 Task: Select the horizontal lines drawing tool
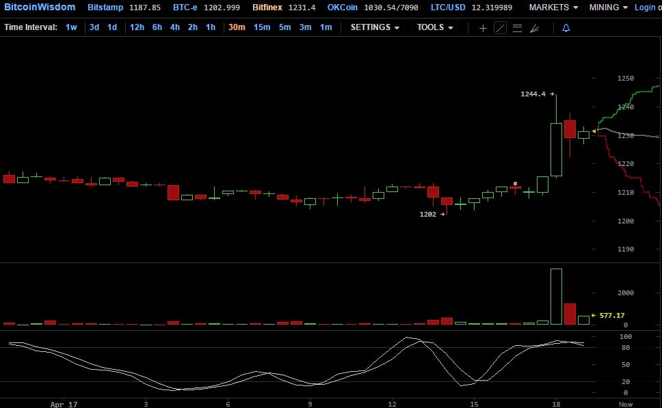[517, 28]
